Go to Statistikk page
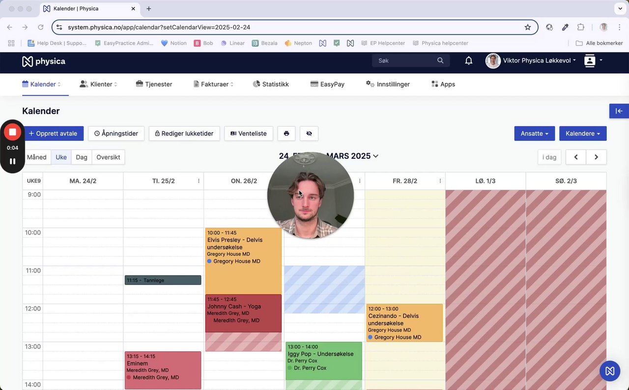 [x=271, y=84]
